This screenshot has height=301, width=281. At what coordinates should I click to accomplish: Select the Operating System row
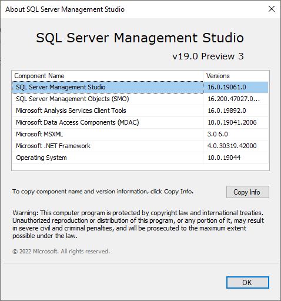[140, 158]
